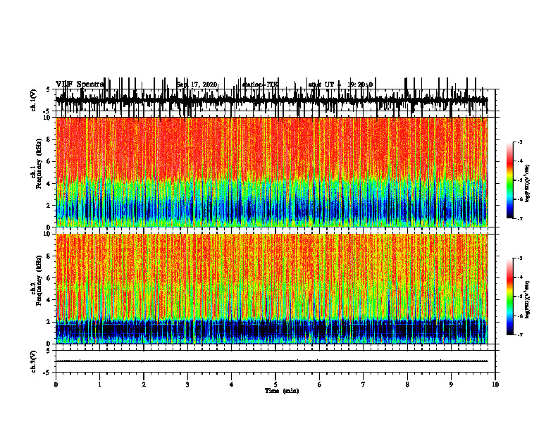Click inside the ch.2 spectrogram plot
558x431 pixels.
point(271,289)
